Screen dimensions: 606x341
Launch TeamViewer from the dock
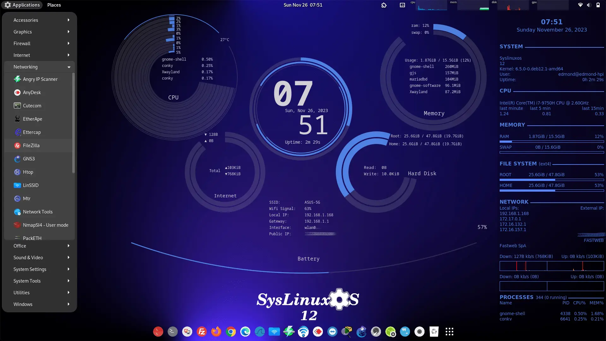(x=333, y=332)
